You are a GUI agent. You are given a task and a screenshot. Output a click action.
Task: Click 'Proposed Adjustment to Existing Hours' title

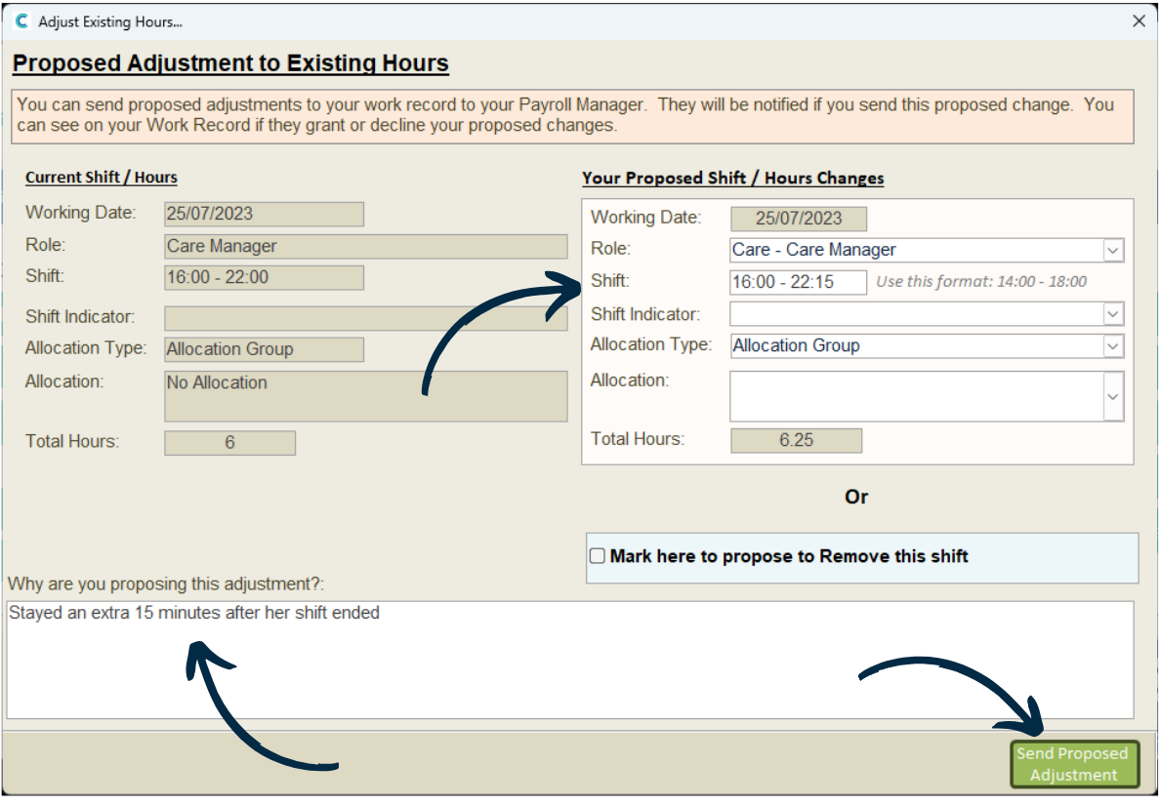(230, 63)
